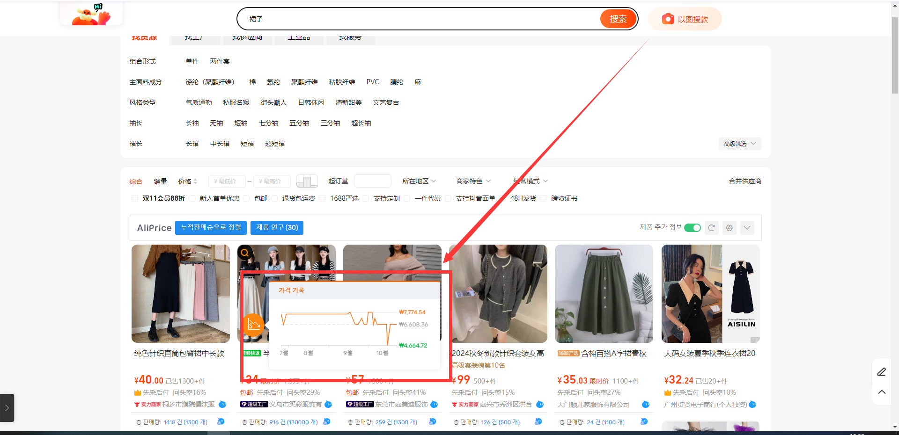Click the 最低价 minimum price field

227,181
